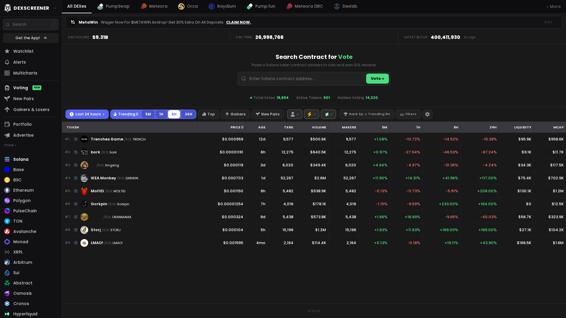Screen dimensions: 566x318
Task: Open the Last 24 hours time dropdown
Action: (87, 114)
